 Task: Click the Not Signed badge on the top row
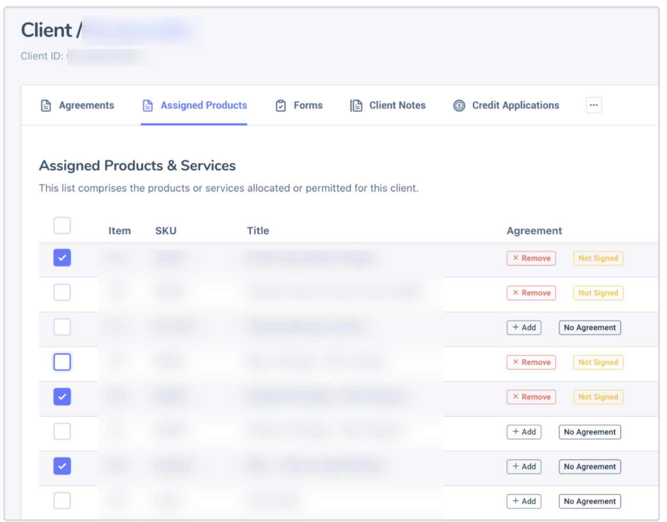[x=598, y=258]
